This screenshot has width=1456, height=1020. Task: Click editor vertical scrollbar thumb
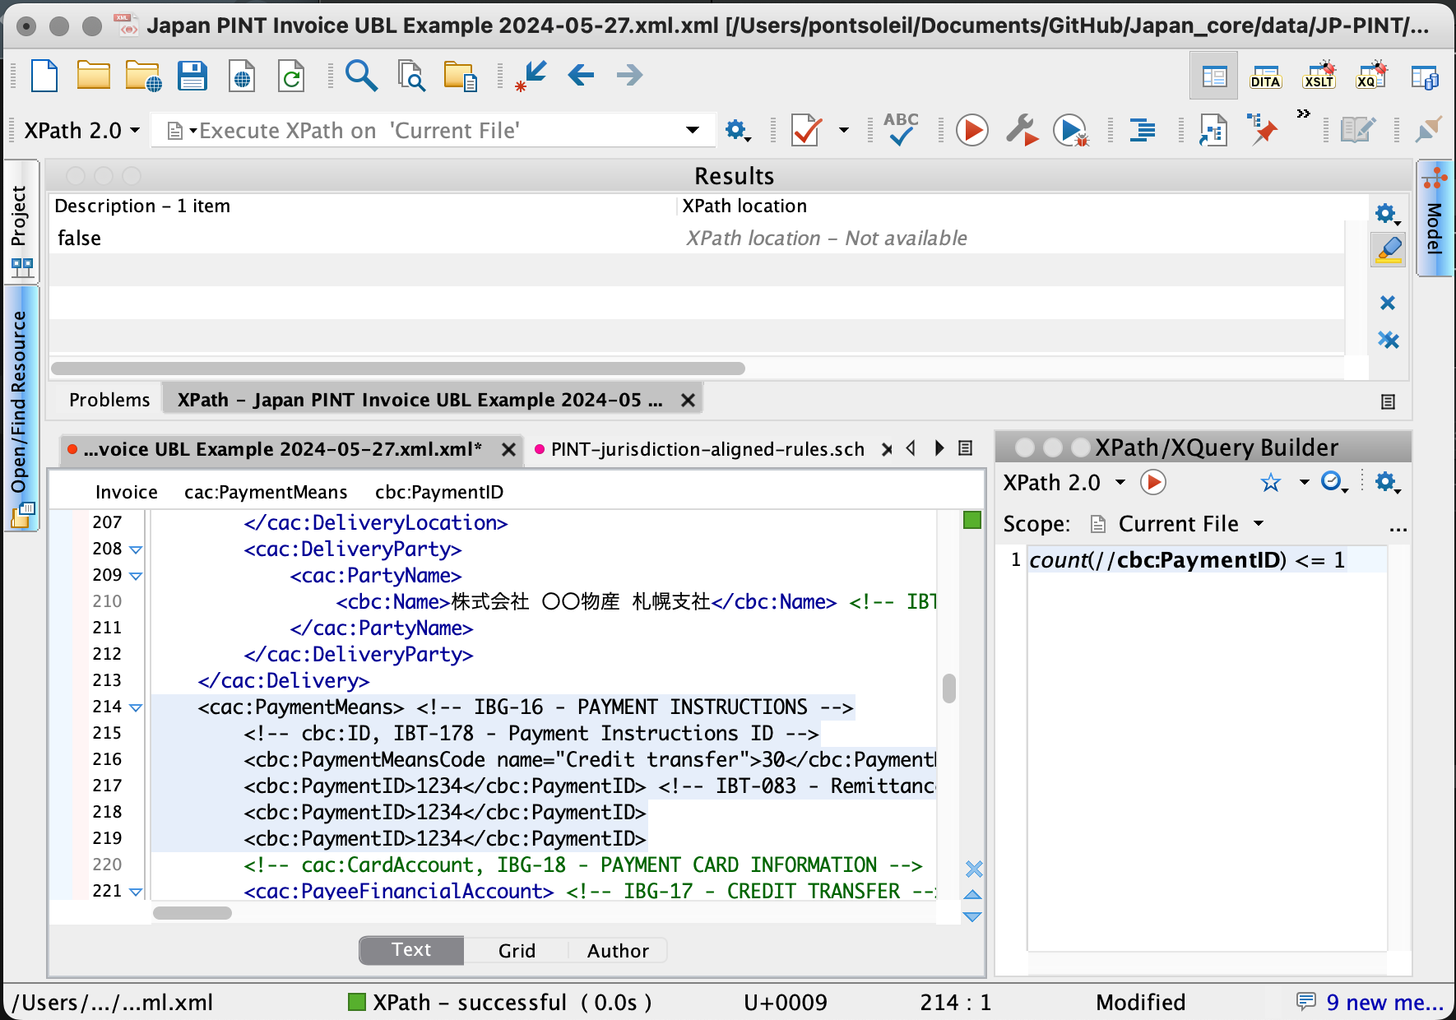[949, 688]
